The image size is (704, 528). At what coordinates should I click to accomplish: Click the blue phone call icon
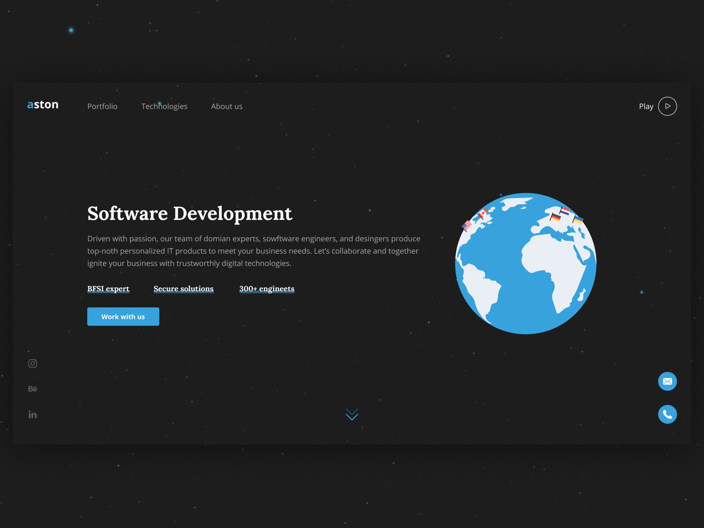(667, 414)
